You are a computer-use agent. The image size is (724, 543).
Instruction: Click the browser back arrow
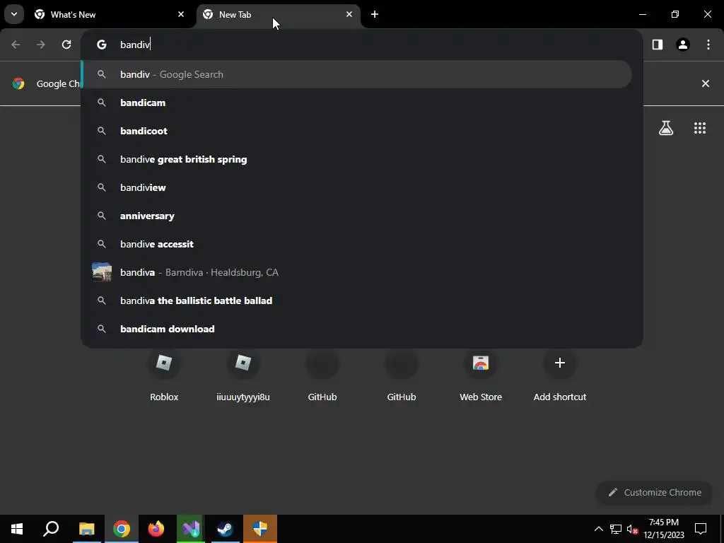coord(16,45)
